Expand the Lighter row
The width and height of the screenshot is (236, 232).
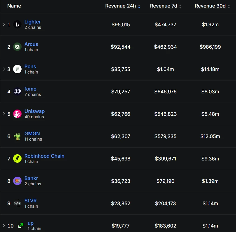click(4, 24)
